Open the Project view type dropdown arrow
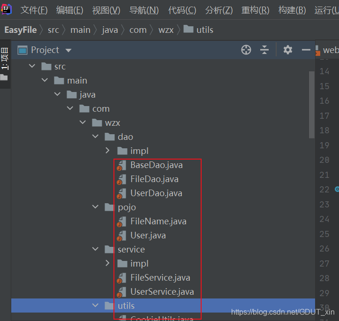339x321 pixels. coord(68,50)
